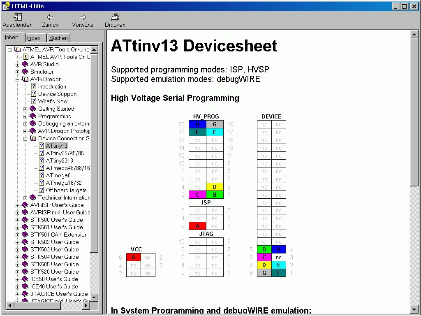The height and width of the screenshot is (316, 421).
Task: Click the AVR Studio book icon
Action: pyautogui.click(x=25, y=64)
